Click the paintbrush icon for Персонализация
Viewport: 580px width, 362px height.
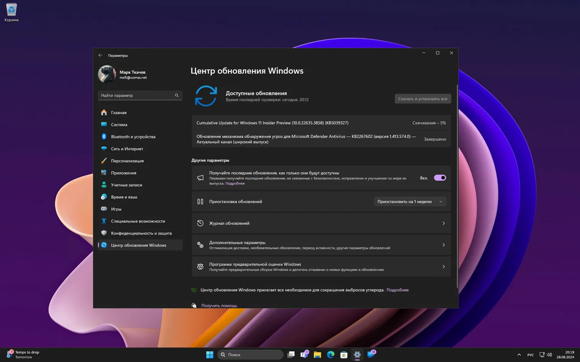(104, 161)
